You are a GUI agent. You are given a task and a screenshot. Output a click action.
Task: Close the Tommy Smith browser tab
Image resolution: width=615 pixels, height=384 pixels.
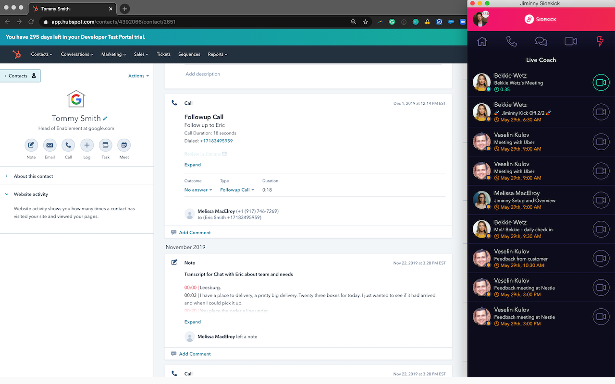111,9
